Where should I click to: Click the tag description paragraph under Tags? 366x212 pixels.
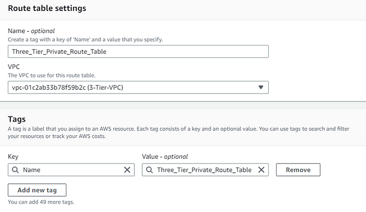click(x=178, y=132)
